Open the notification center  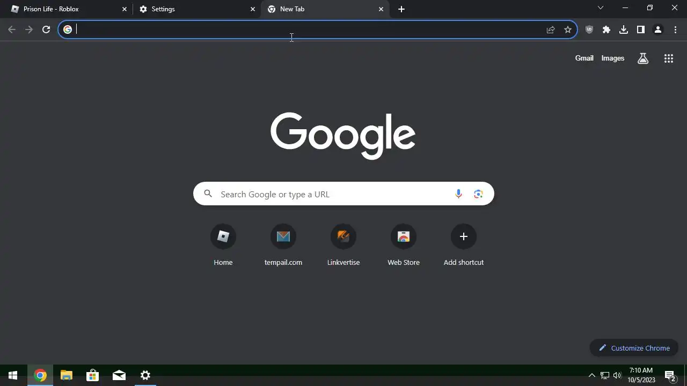tap(670, 375)
